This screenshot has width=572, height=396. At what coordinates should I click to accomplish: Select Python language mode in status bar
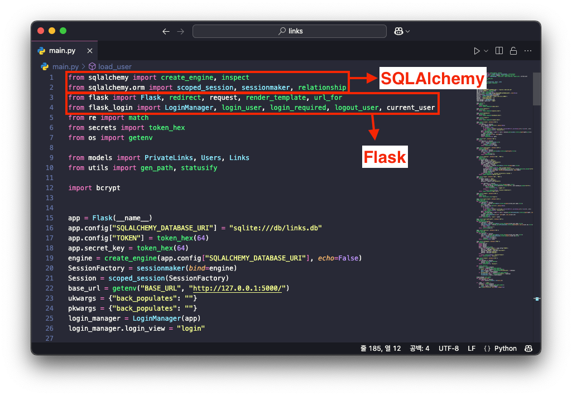point(505,348)
